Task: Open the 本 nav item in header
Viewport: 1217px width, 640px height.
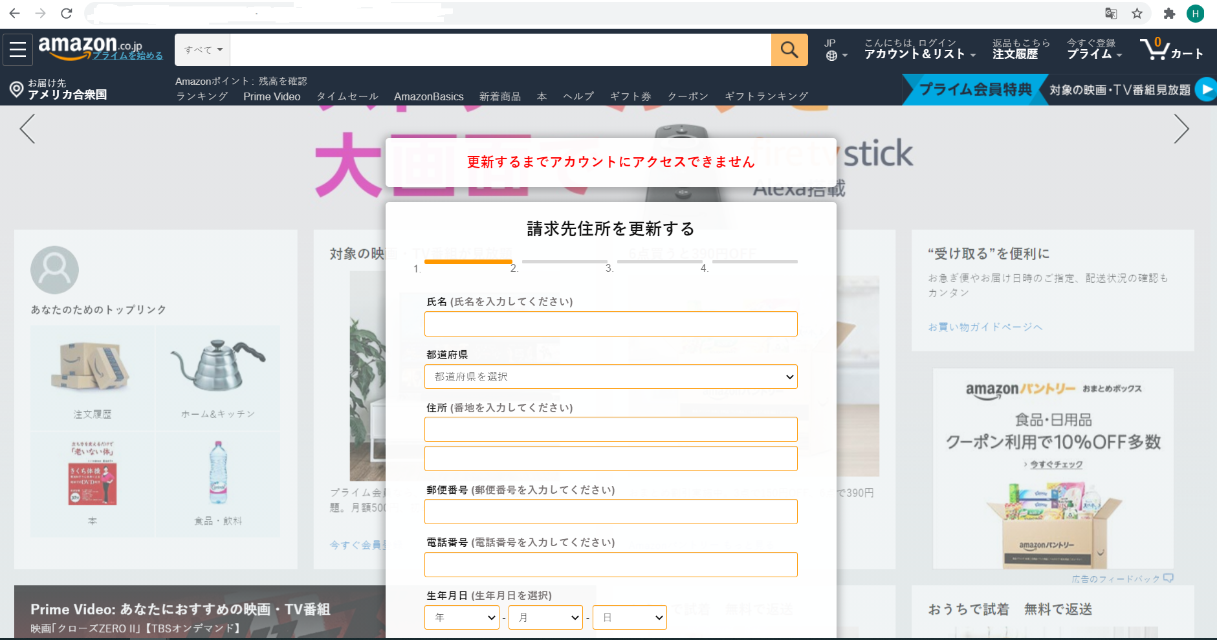Action: point(542,96)
